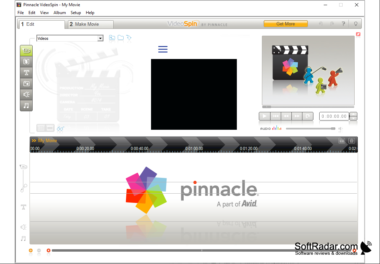Click the Redo arrow icon
This screenshot has width=380, height=264.
pyautogui.click(x=332, y=24)
